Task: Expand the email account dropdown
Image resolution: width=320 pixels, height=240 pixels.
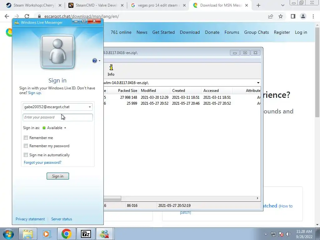Action: (90, 107)
